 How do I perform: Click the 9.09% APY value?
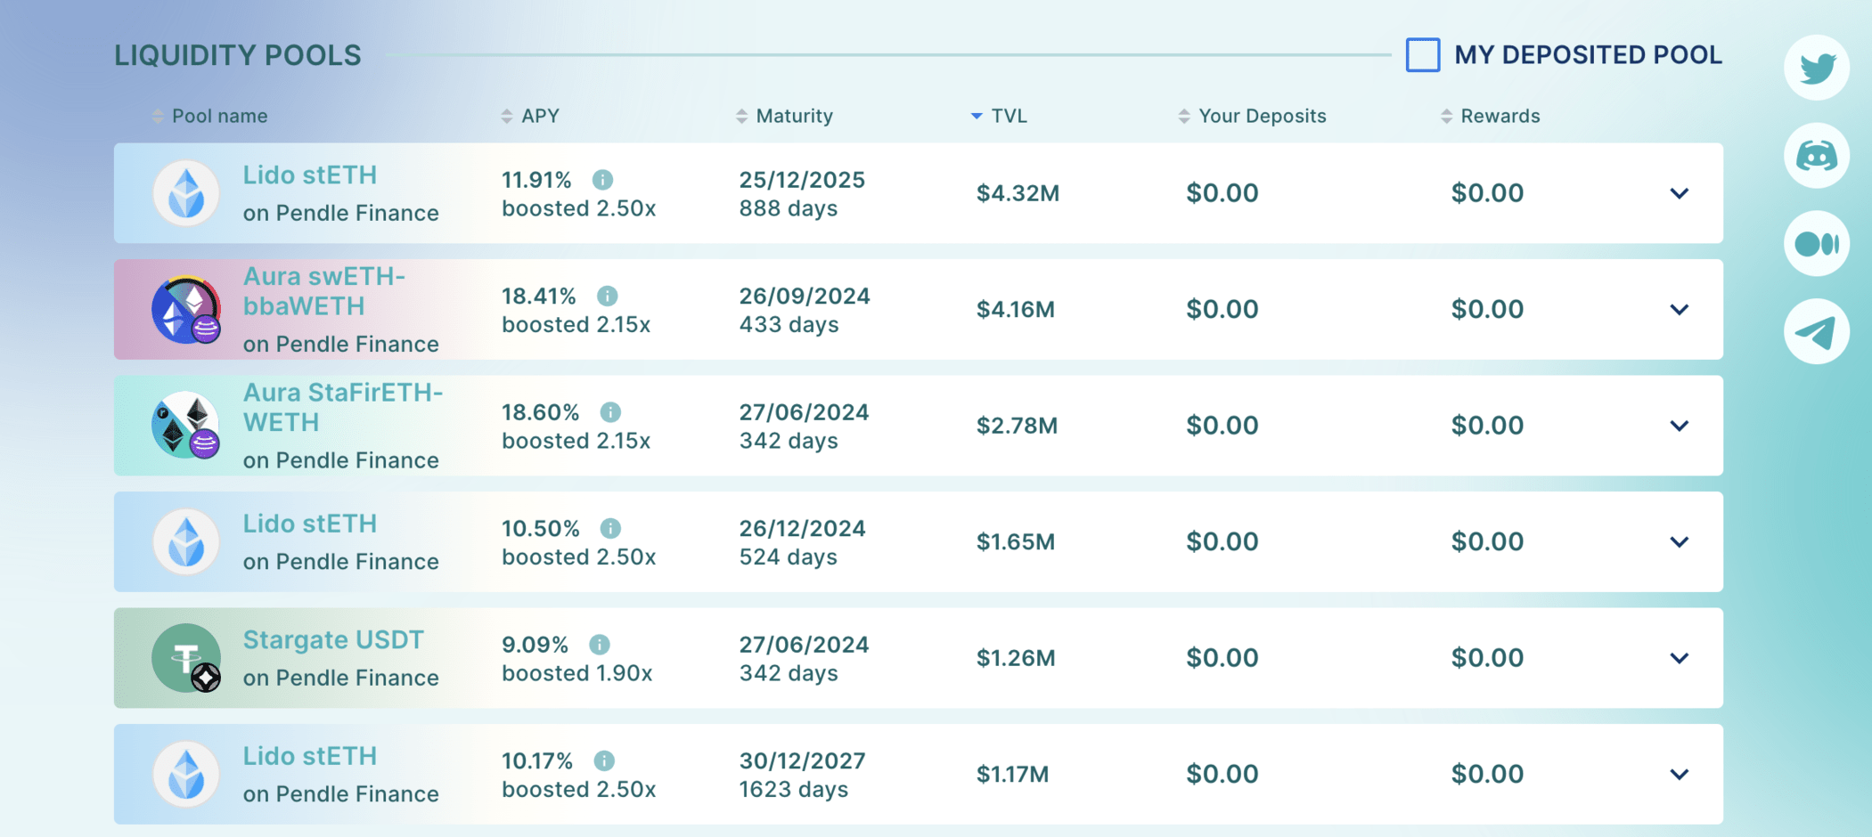(x=535, y=645)
